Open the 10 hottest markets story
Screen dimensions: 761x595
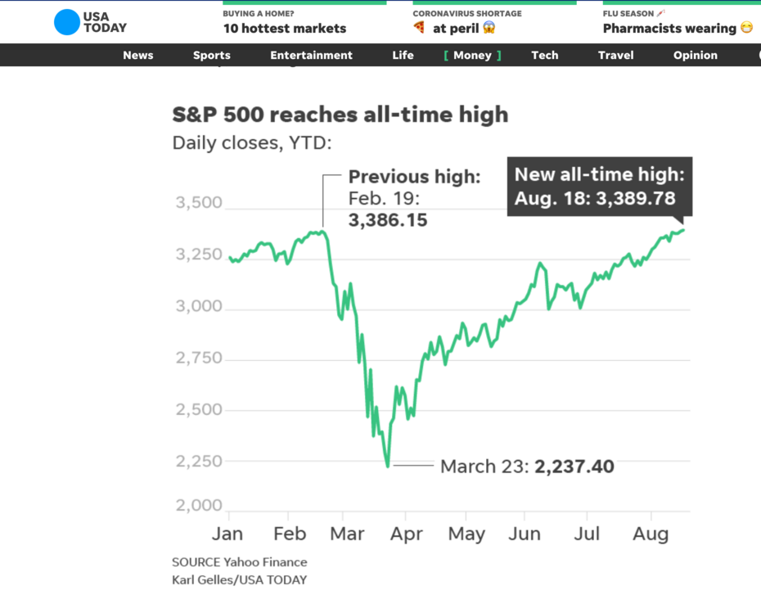[284, 28]
